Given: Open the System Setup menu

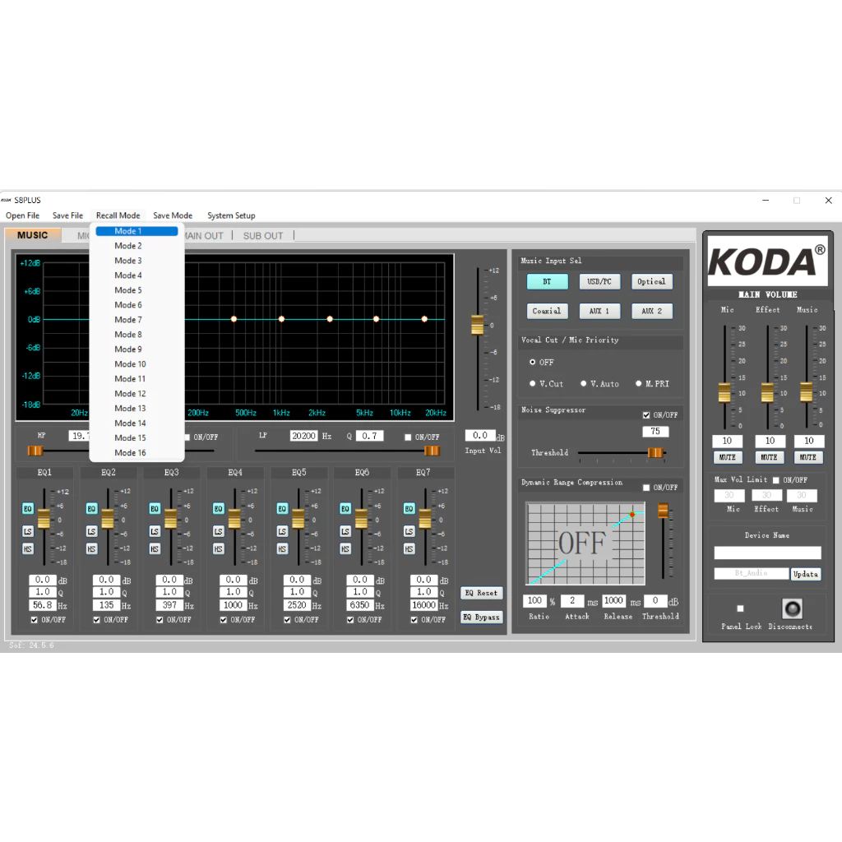Looking at the screenshot, I should [x=231, y=215].
